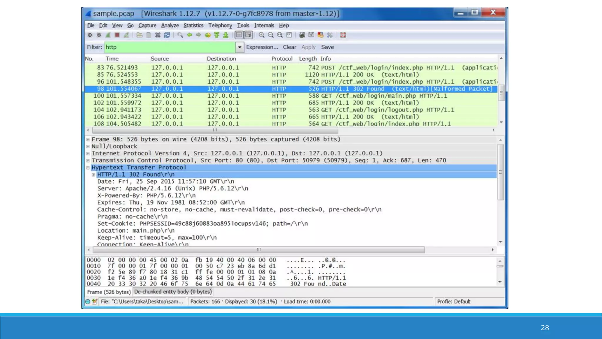The height and width of the screenshot is (339, 602).
Task: Click the find packet magnifier icon
Action: click(x=180, y=35)
